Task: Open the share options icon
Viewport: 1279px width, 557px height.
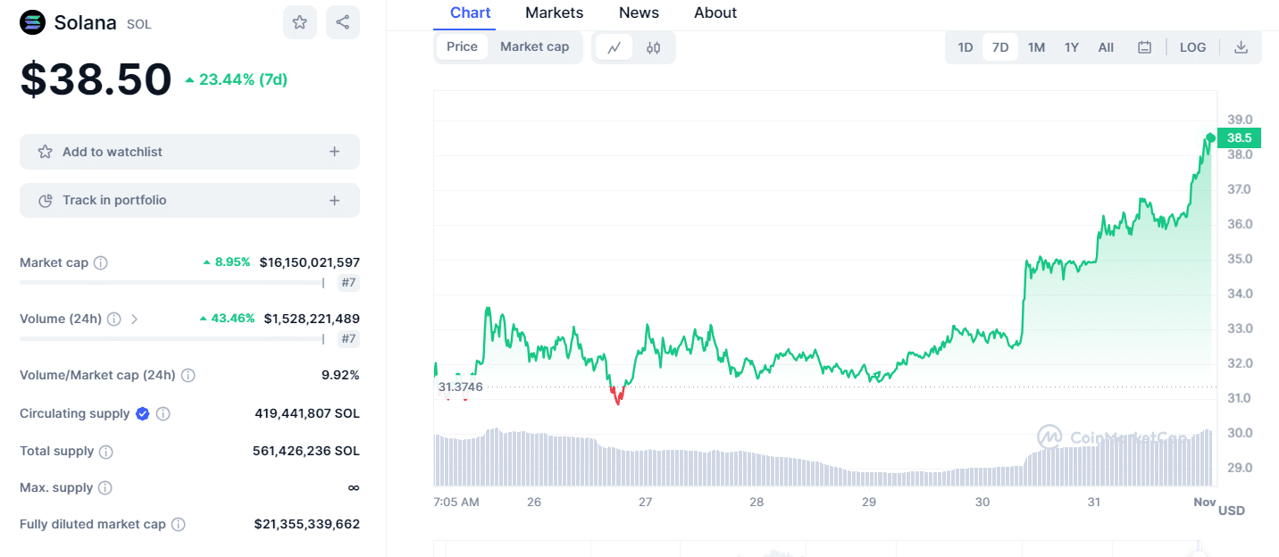Action: (x=343, y=22)
